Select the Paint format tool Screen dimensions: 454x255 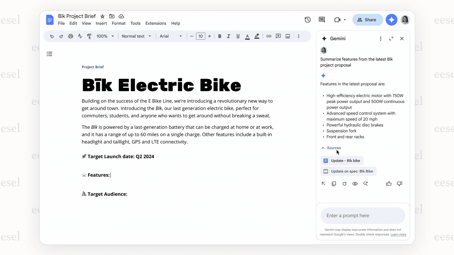point(89,36)
